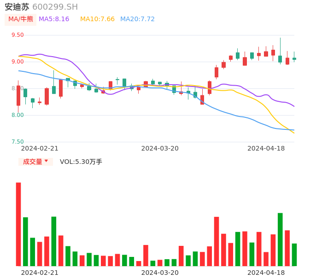Select the tallest red volume bar at far left
Viewport: 316px width, 279px height.
(18, 224)
